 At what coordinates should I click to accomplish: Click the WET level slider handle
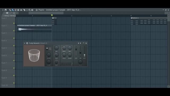(84, 56)
